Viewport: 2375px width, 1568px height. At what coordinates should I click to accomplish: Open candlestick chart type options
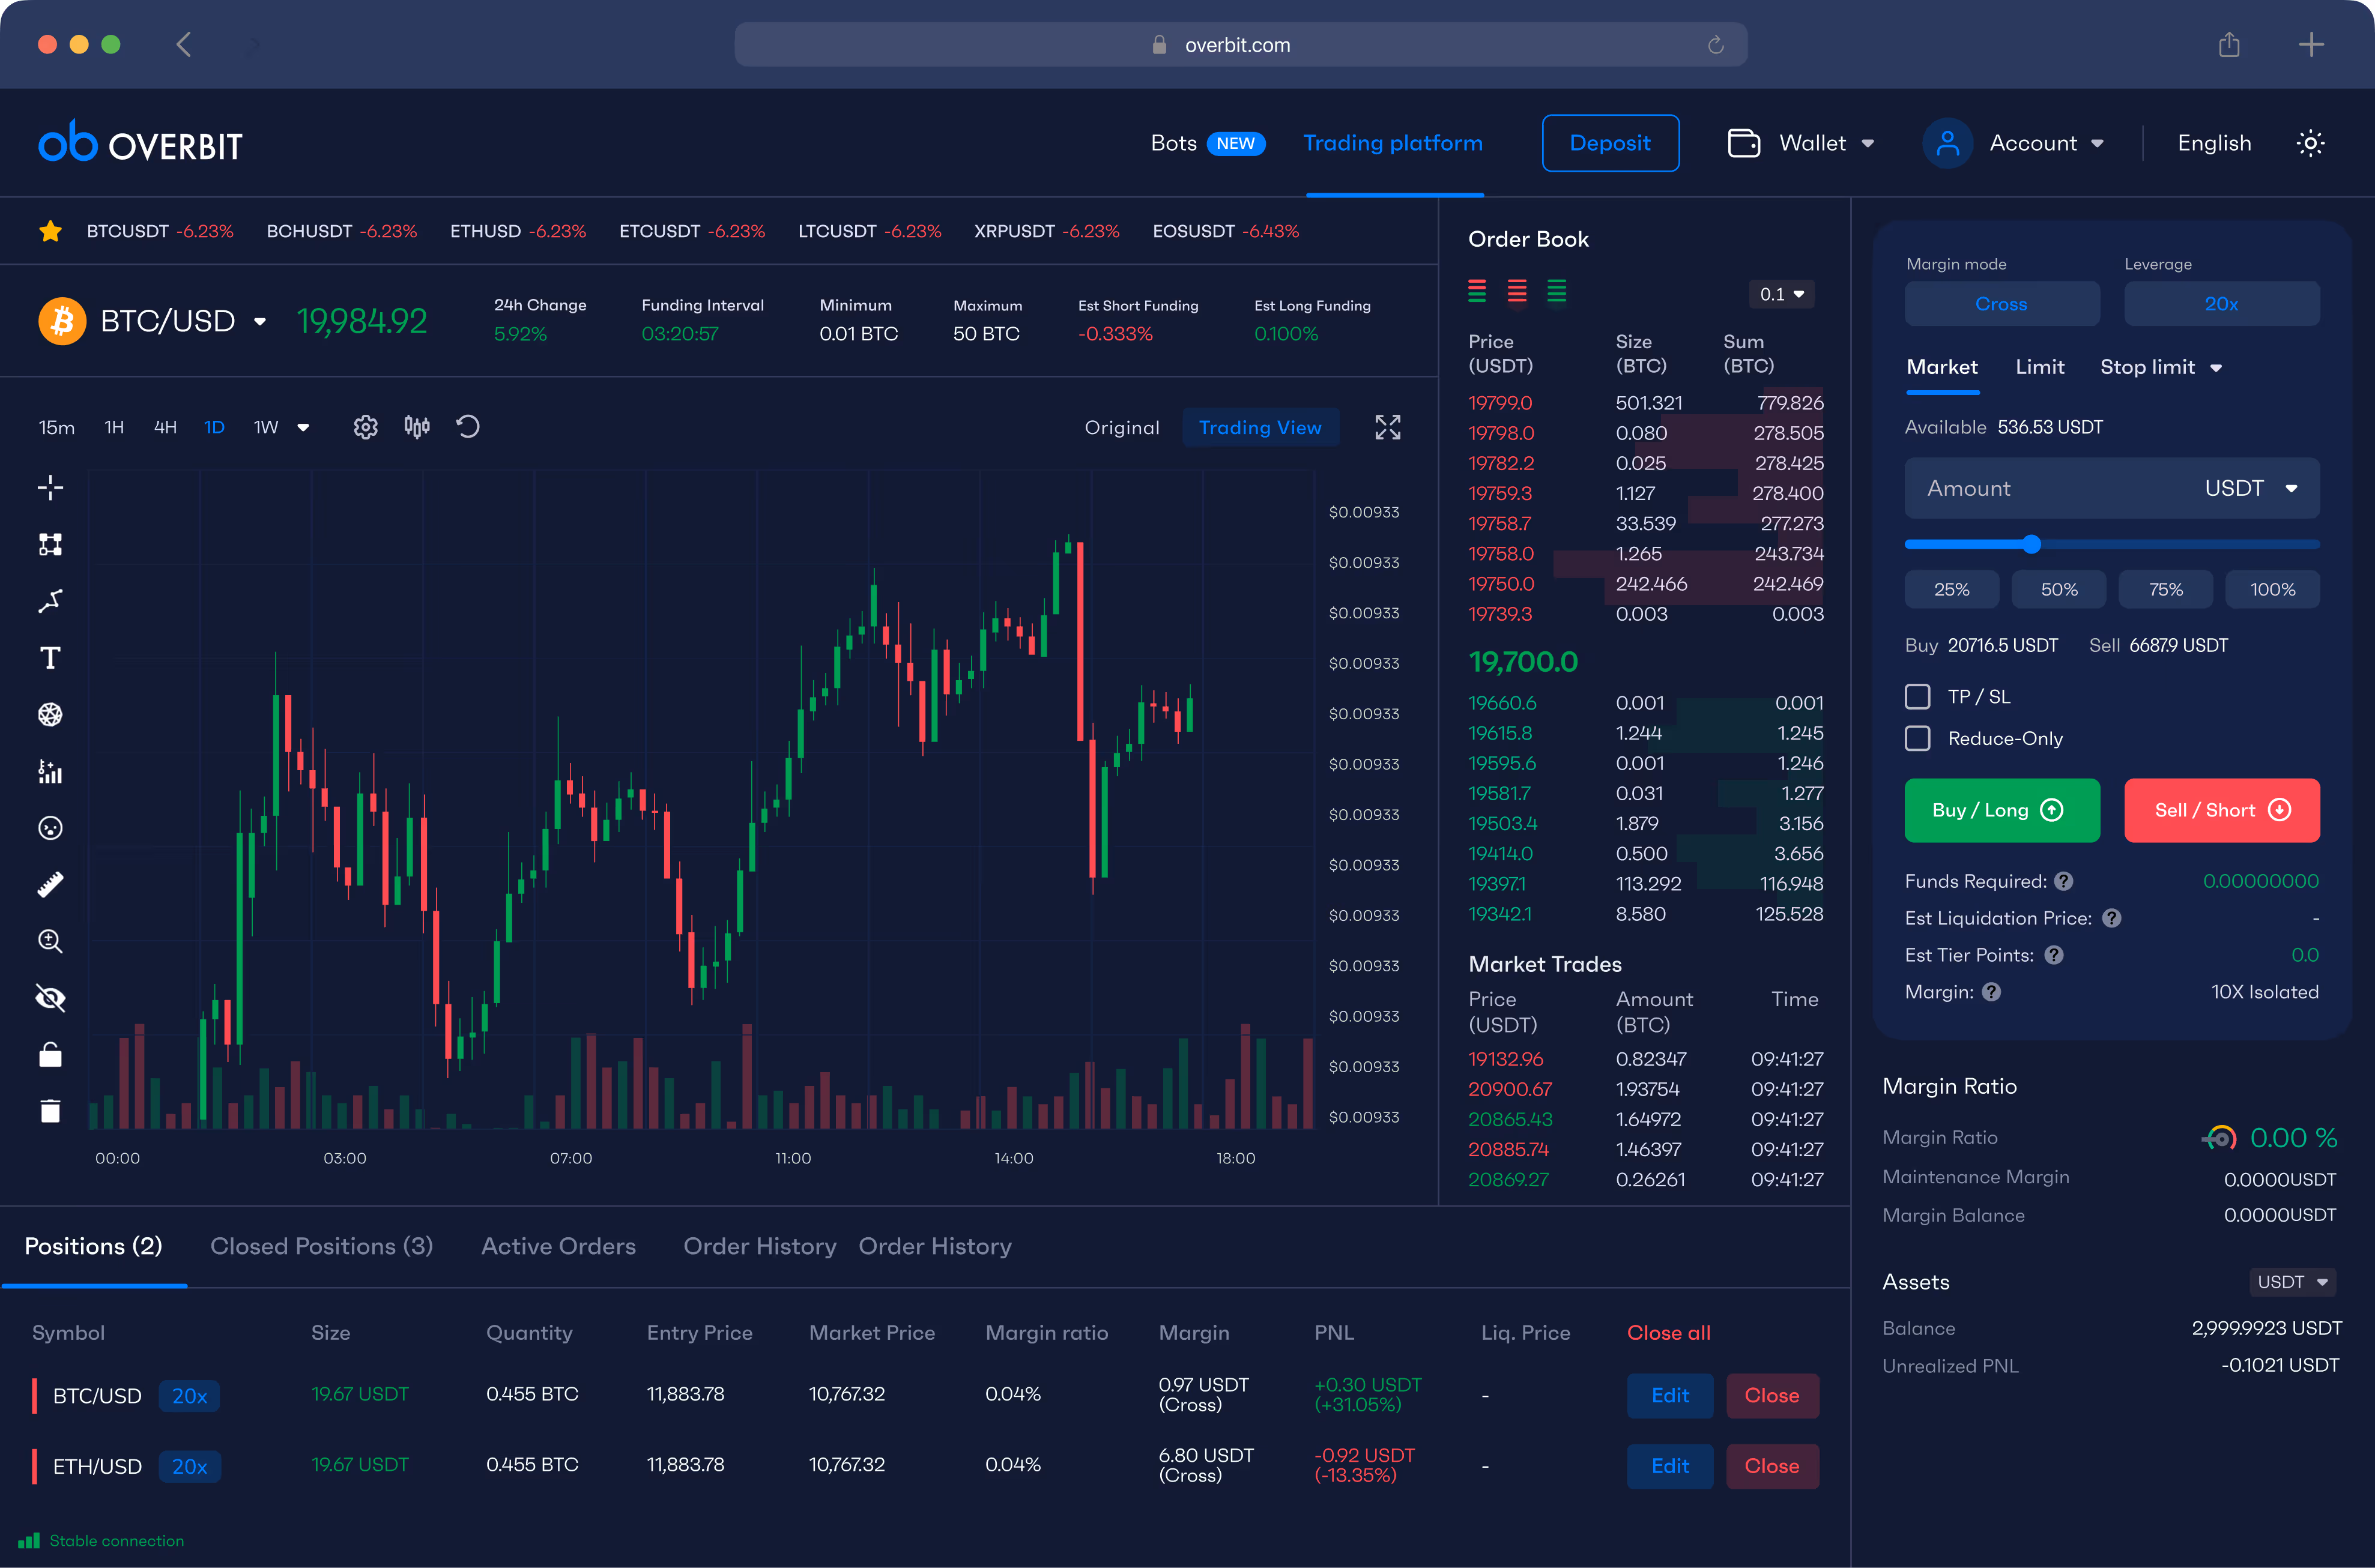click(417, 427)
